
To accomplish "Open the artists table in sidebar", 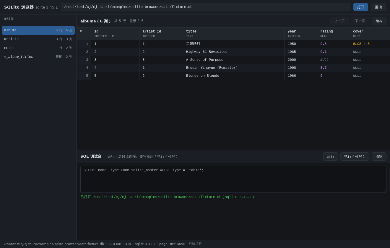I will (38, 39).
